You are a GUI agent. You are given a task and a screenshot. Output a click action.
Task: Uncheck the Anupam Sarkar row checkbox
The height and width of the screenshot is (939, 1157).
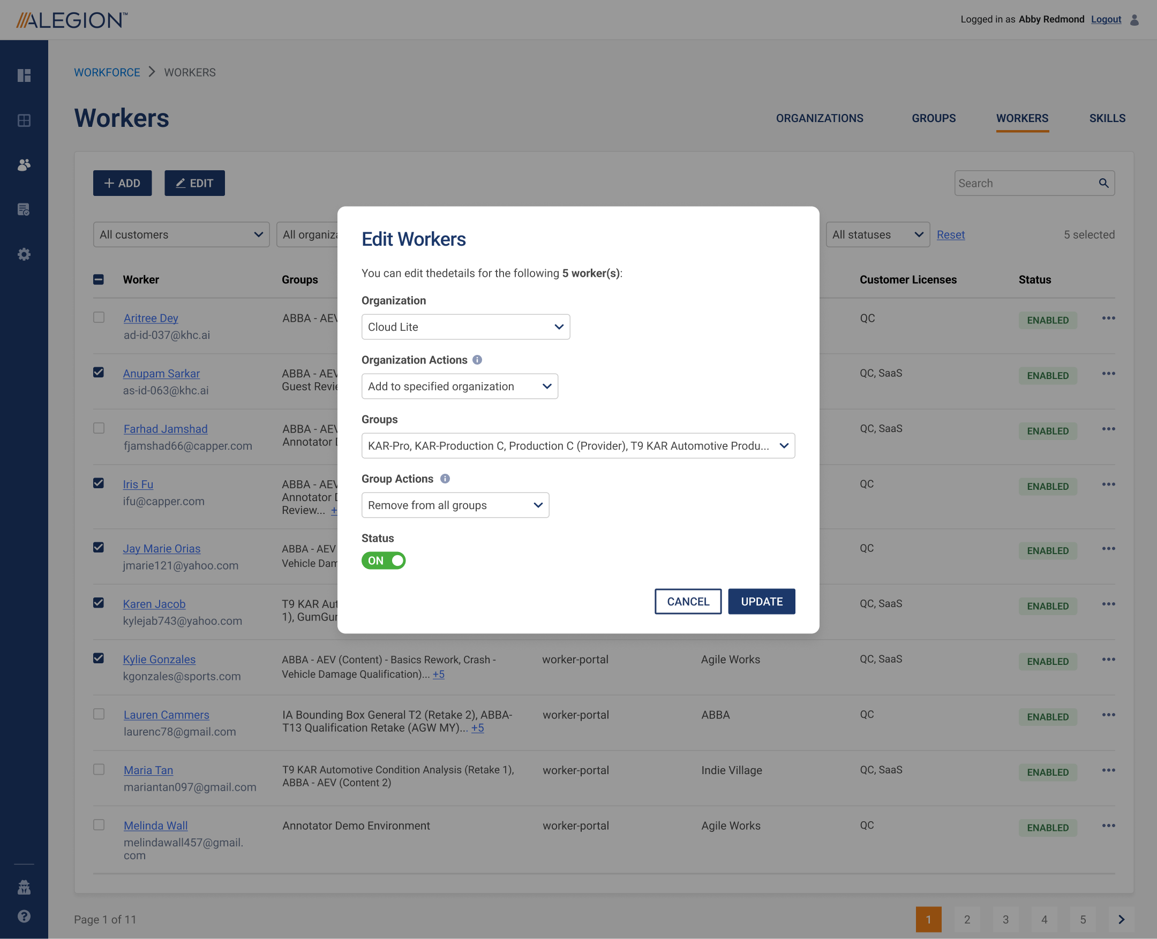(x=99, y=372)
